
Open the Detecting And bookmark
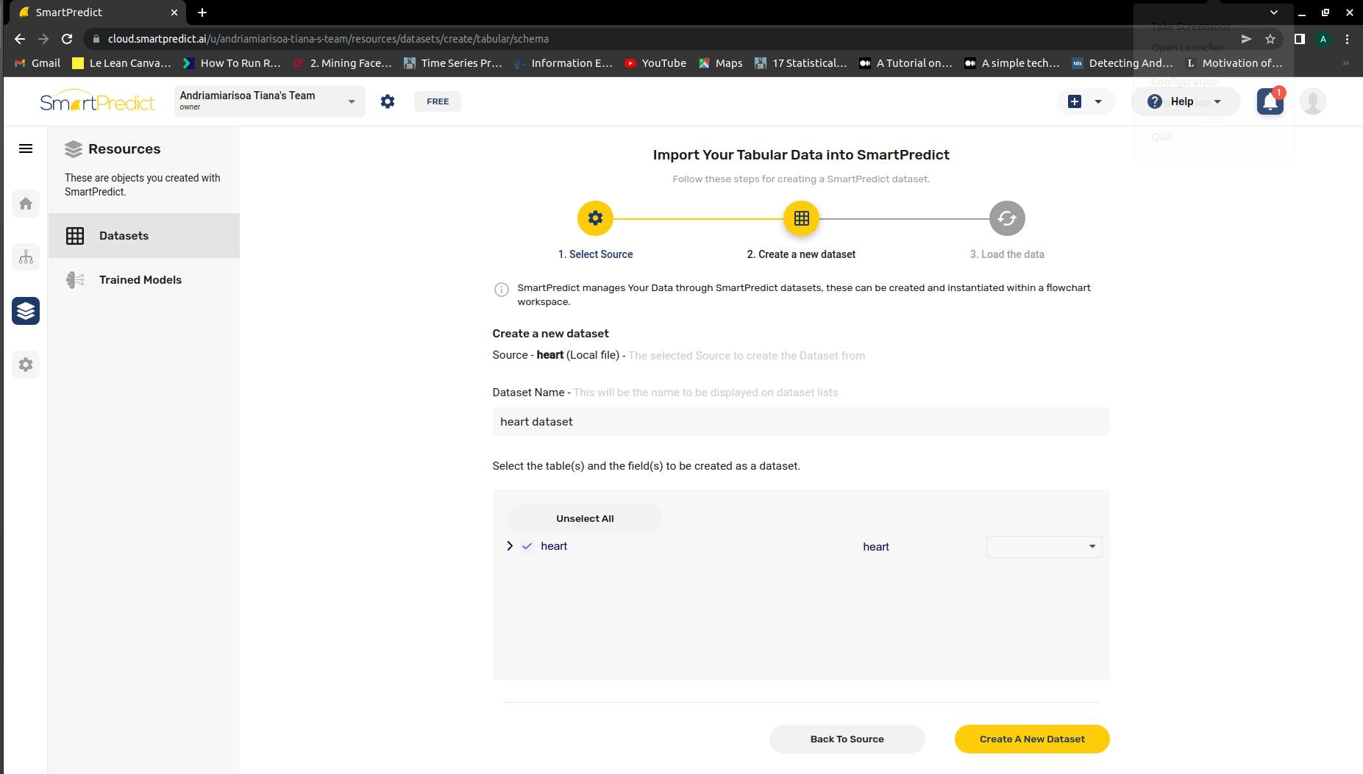tap(1122, 63)
